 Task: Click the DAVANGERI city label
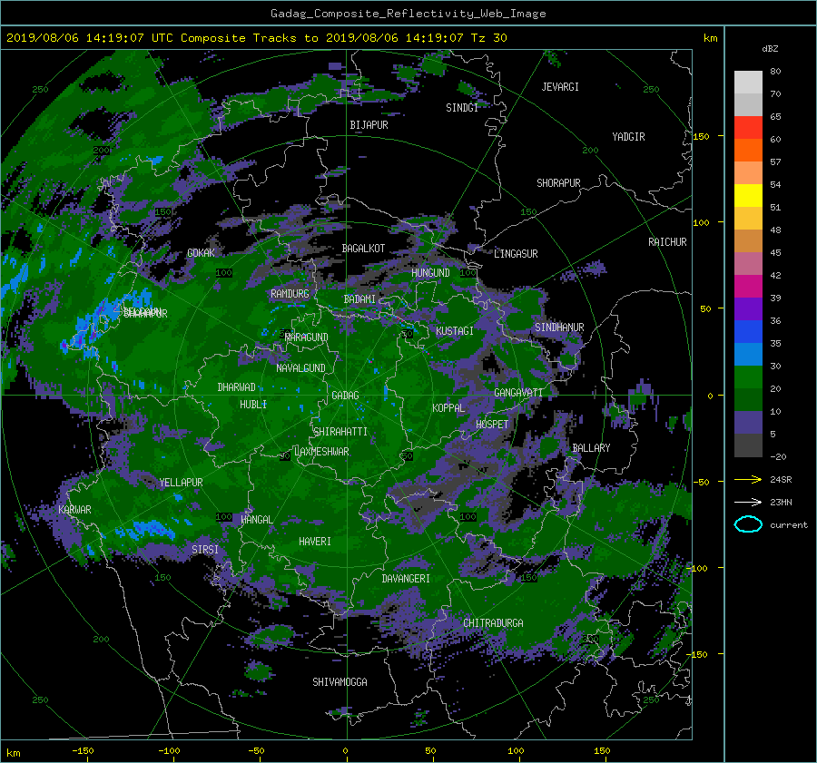(x=406, y=579)
